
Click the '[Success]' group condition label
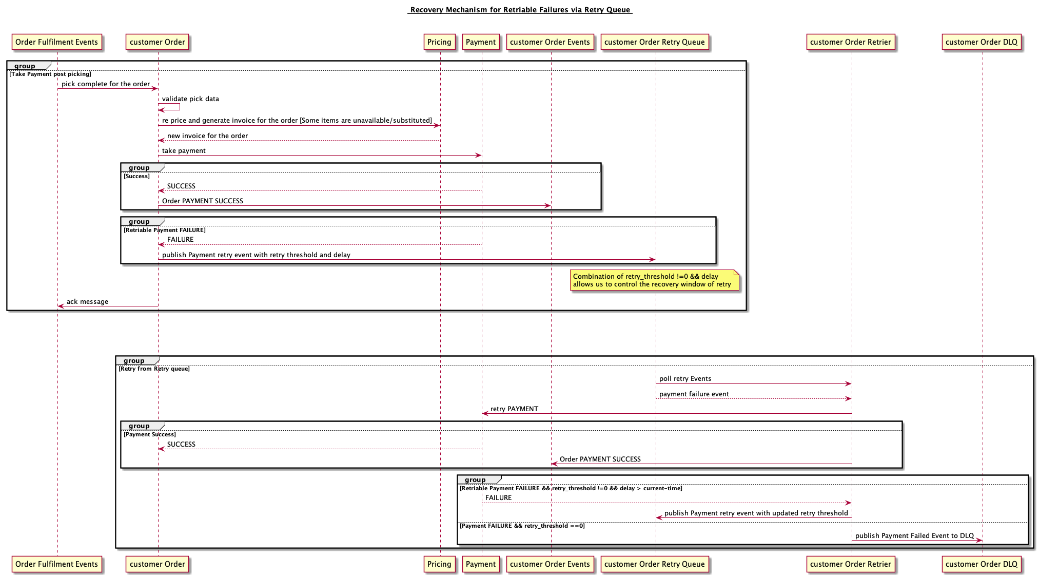(136, 177)
